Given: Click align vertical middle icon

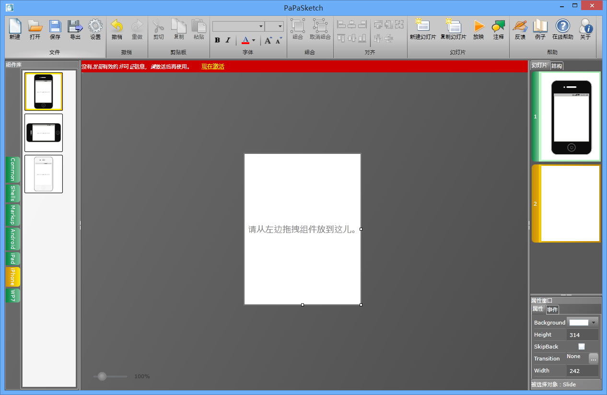Looking at the screenshot, I should (352, 38).
